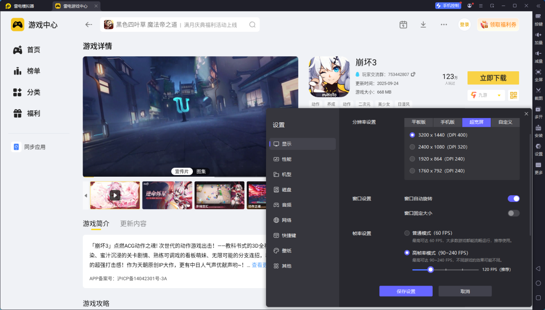
Task: Select the 2400 x 1080 resolution option
Action: (412, 146)
